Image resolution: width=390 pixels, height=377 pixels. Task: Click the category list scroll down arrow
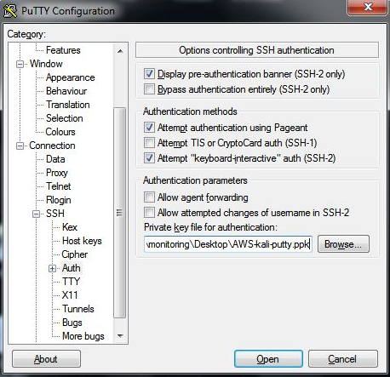(x=120, y=336)
